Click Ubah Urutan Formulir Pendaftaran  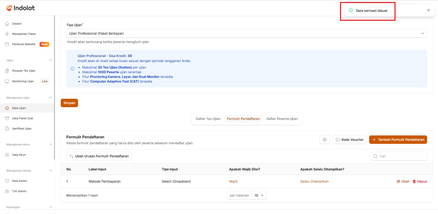(x=99, y=156)
